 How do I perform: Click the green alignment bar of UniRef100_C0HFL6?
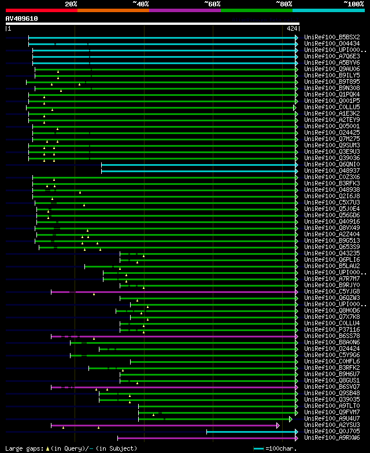point(213,362)
